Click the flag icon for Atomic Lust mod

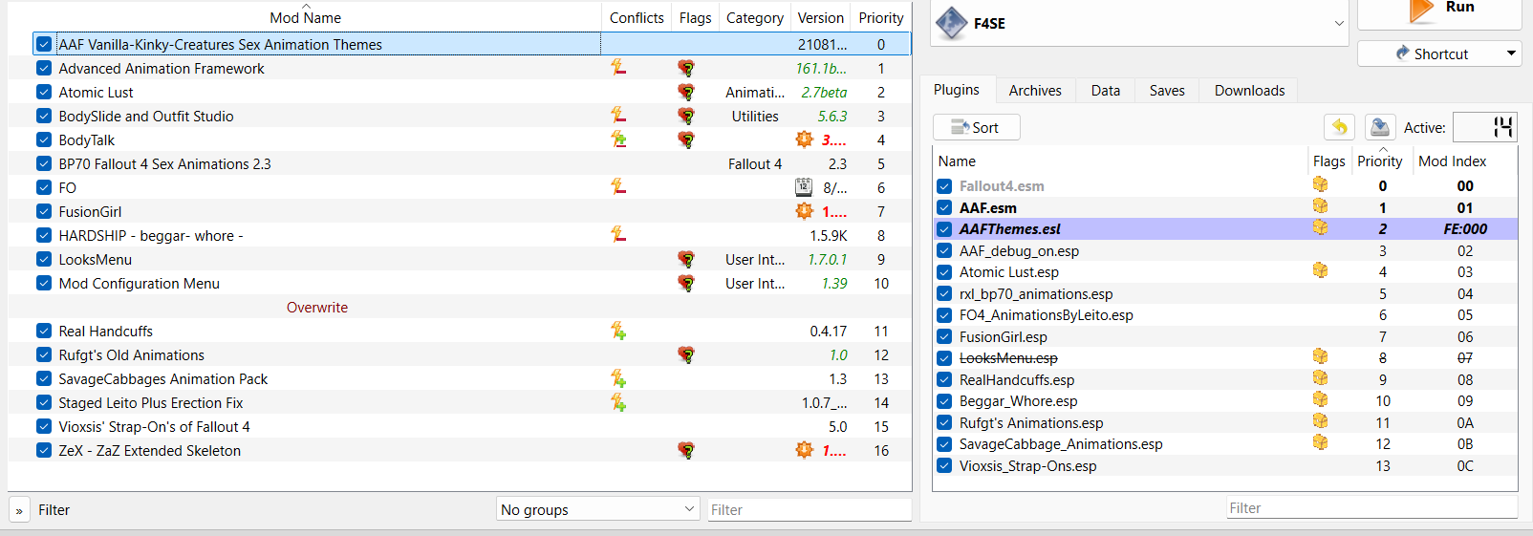pos(685,92)
